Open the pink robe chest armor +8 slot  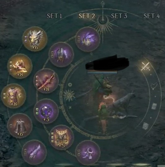click(x=13, y=96)
